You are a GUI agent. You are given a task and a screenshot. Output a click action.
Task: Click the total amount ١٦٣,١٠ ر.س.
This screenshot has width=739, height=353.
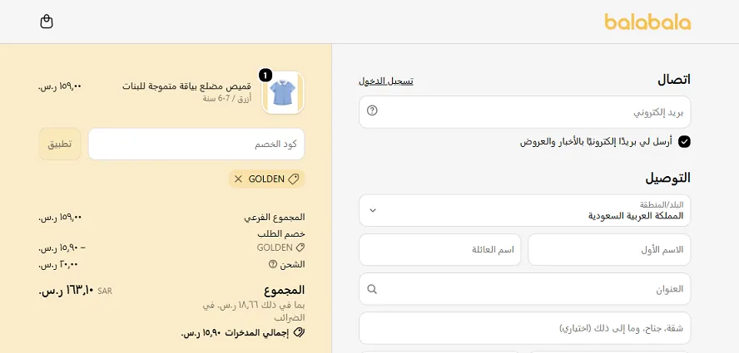[x=65, y=291]
